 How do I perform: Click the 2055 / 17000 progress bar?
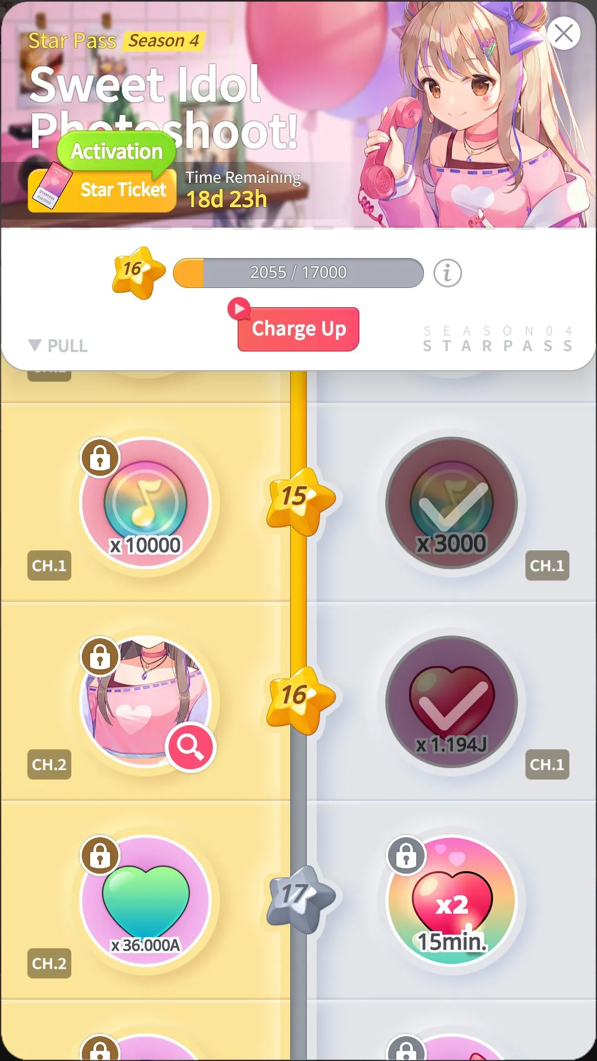[x=298, y=272]
